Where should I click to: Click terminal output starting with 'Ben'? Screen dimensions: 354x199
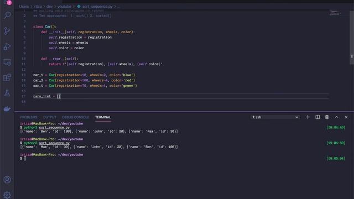pos(99,132)
